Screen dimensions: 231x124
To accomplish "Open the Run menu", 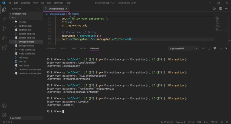I will 49,3.
